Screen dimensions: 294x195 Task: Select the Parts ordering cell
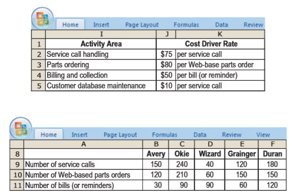point(101,65)
